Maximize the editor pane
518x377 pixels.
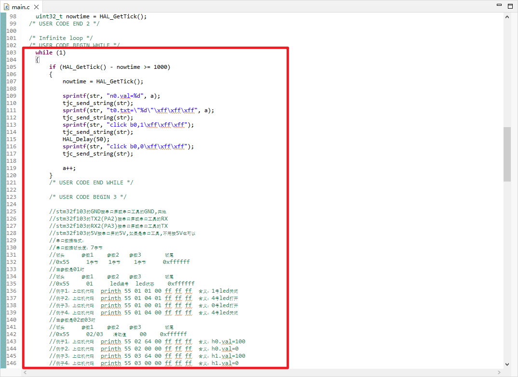tap(510, 6)
